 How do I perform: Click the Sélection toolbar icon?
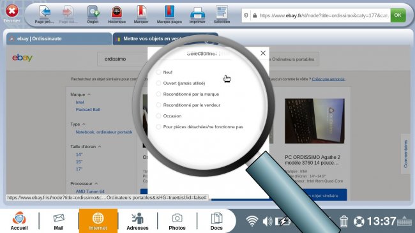point(222,12)
